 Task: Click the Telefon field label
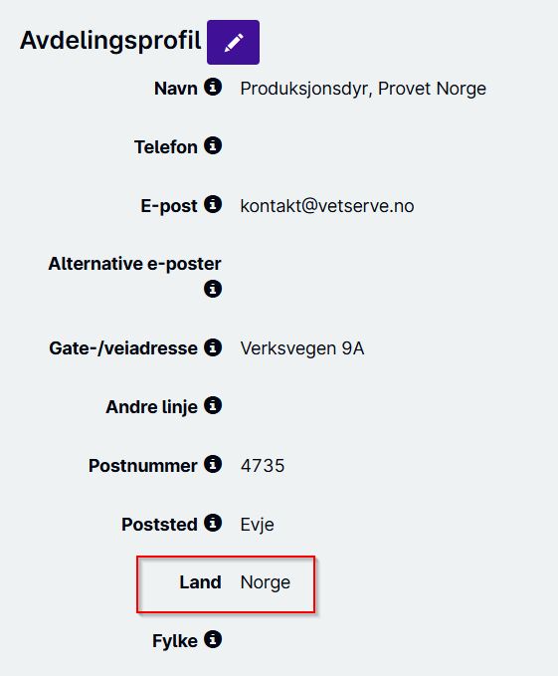coord(166,147)
